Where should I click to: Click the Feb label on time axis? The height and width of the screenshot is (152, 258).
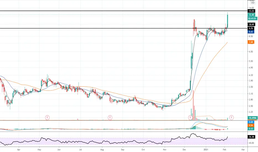(224, 150)
